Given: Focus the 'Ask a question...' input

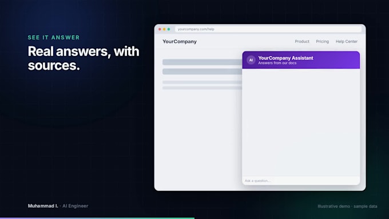Looking at the screenshot, I should [301, 181].
